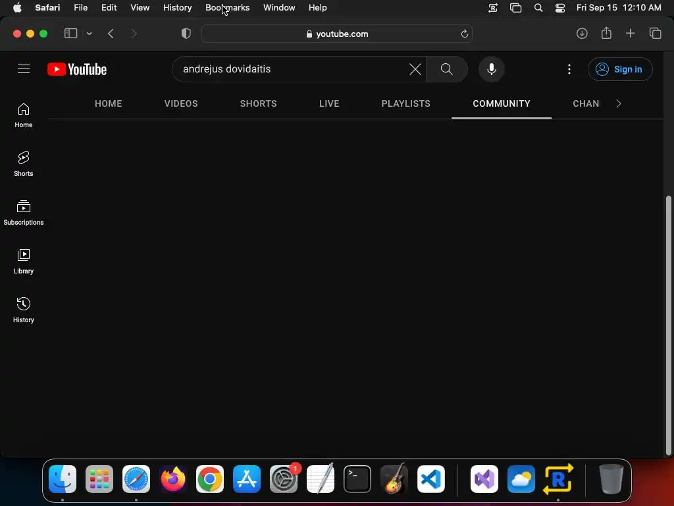Viewport: 674px width, 506px height.
Task: Open Trash in the Dock
Action: (611, 479)
